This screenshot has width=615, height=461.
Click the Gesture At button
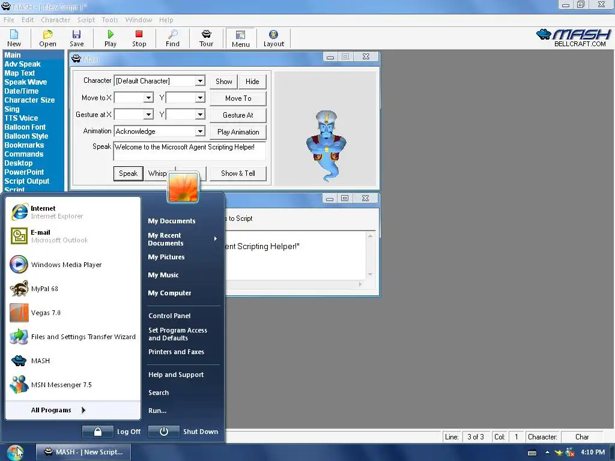pyautogui.click(x=238, y=115)
